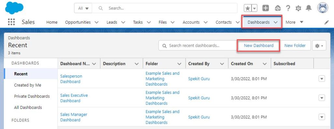Select the Dashboards tab
This screenshot has height=129, width=334.
(x=258, y=22)
